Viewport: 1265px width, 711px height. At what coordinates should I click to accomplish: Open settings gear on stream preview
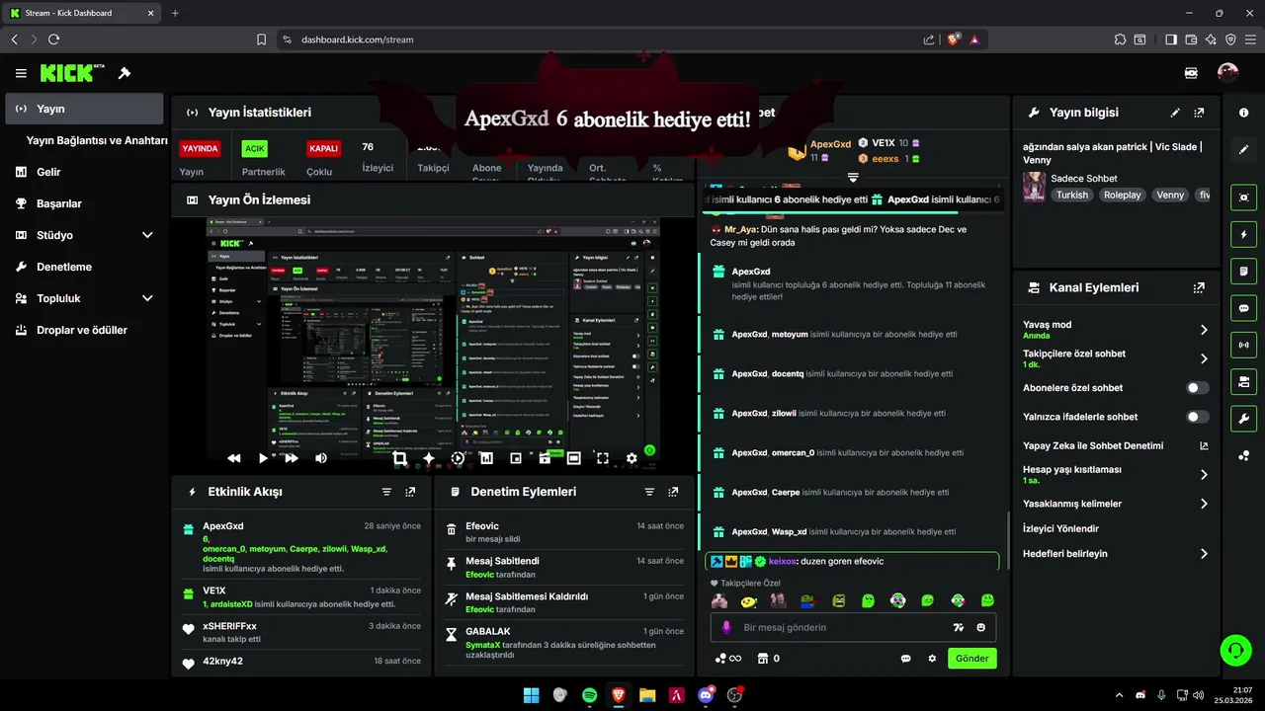tap(632, 458)
